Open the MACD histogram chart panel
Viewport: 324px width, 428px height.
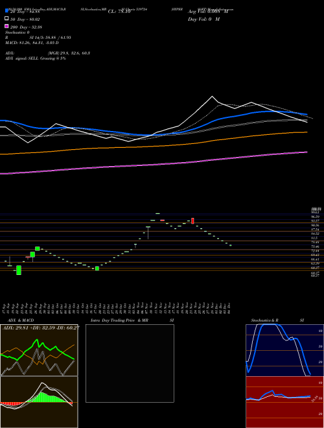point(39,402)
